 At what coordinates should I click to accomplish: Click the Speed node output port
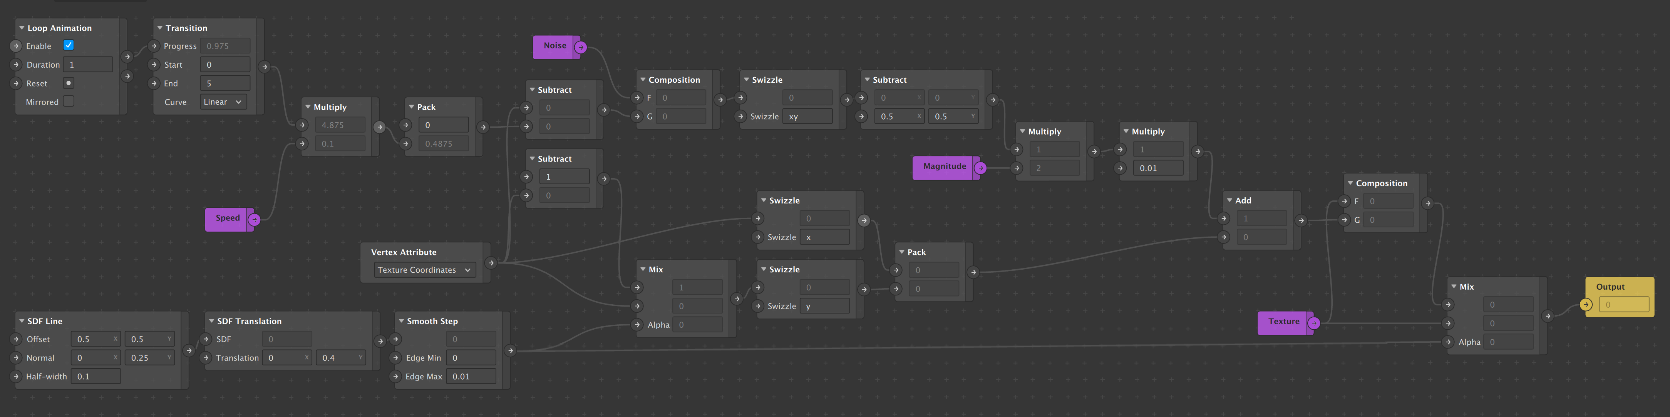tap(254, 220)
